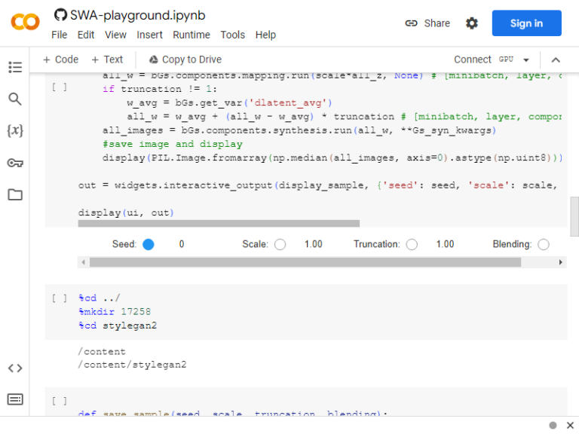The width and height of the screenshot is (579, 434).
Task: Click Copy to Drive
Action: [x=185, y=60]
